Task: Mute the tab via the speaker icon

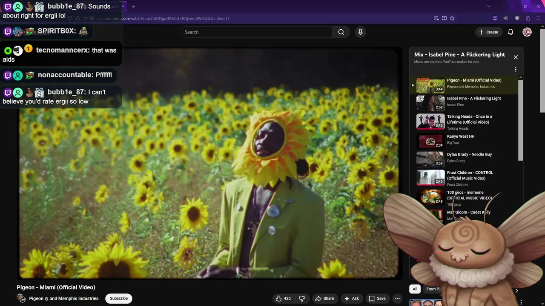Action: pos(506,18)
